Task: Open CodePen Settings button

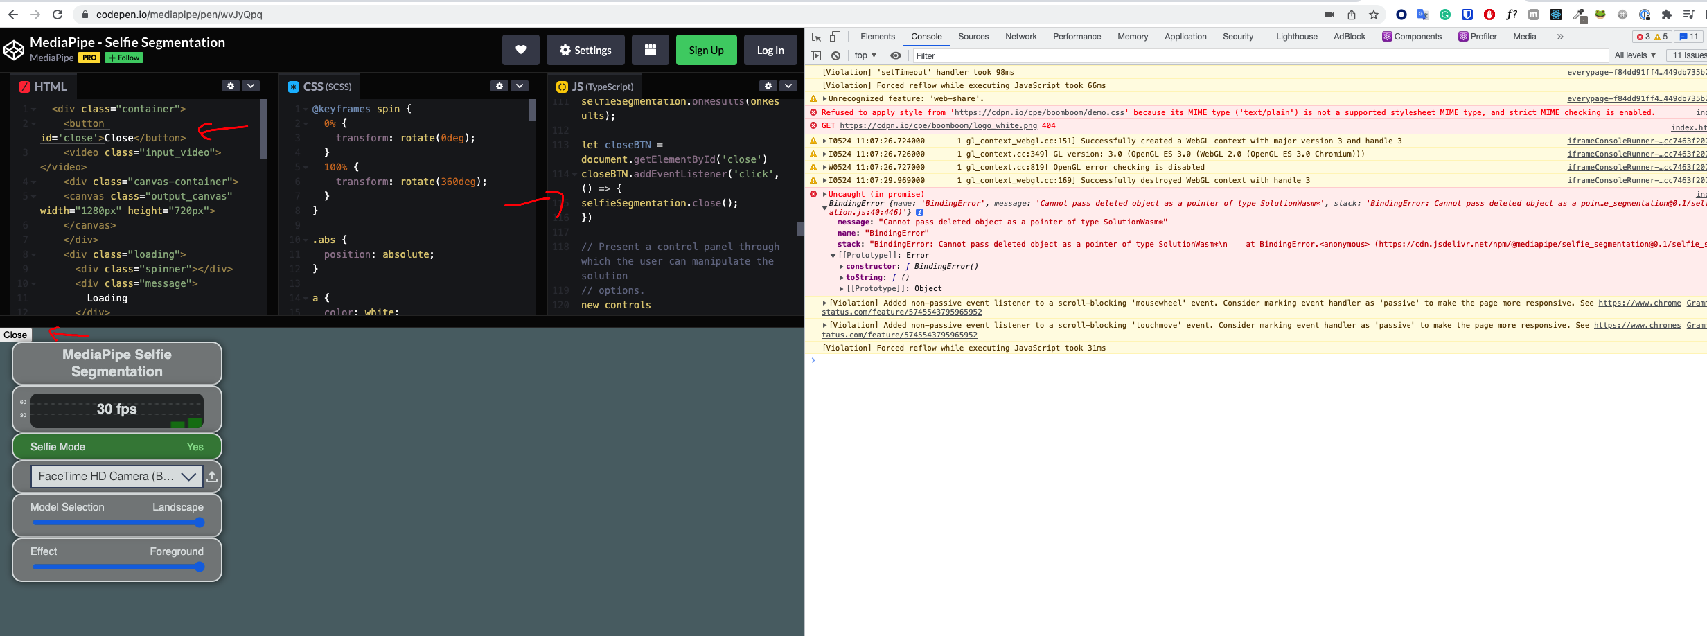Action: click(x=585, y=50)
